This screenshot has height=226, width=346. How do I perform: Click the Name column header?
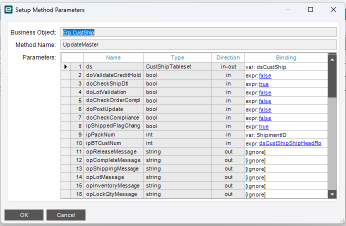pyautogui.click(x=113, y=57)
